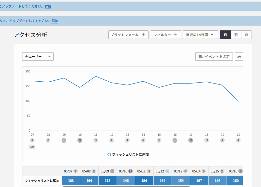Click table cell with value 154

181,181
